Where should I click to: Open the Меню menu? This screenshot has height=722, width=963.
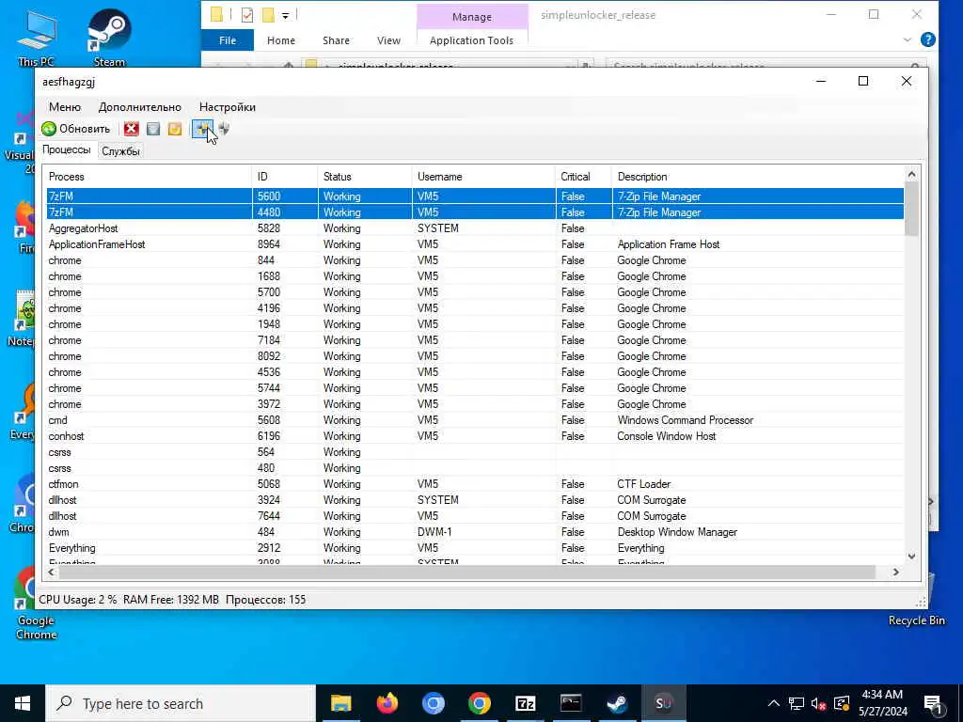(x=65, y=107)
